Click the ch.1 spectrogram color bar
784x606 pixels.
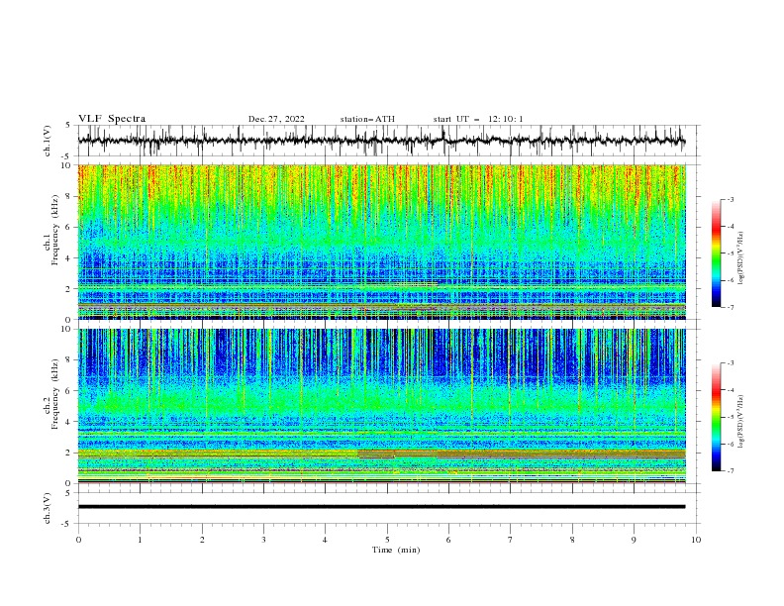coord(716,253)
